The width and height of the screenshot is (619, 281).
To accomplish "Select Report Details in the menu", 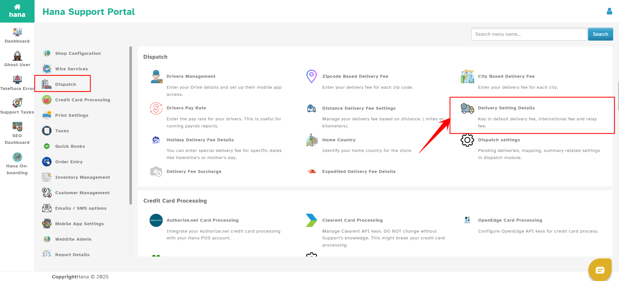I will [x=72, y=255].
